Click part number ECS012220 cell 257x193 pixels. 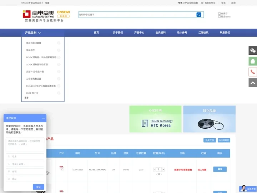(x=78, y=170)
